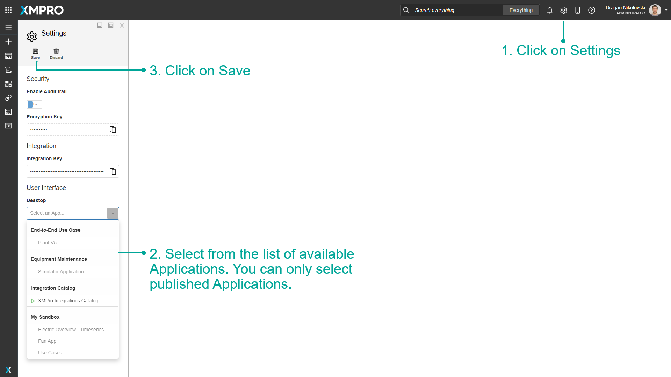This screenshot has width=671, height=377.
Task: Open the Desktop app selection dropdown
Action: [113, 213]
